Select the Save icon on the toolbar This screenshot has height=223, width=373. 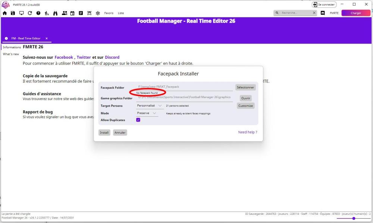coord(13,13)
